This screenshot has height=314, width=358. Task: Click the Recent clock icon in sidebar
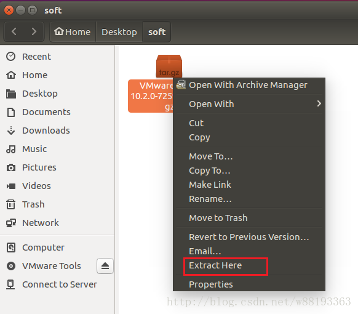tap(10, 57)
